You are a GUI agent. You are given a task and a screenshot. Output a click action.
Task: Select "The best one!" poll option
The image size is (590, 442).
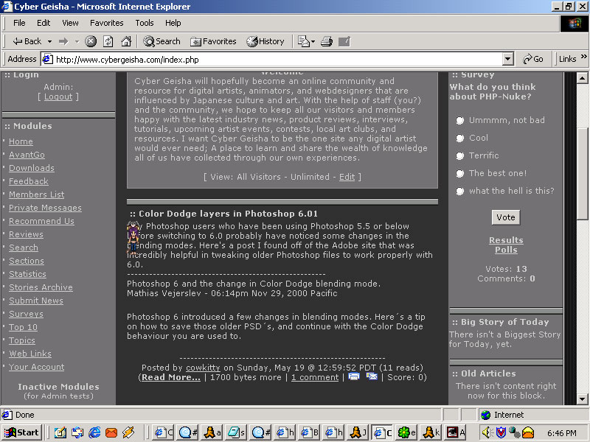pyautogui.click(x=460, y=173)
